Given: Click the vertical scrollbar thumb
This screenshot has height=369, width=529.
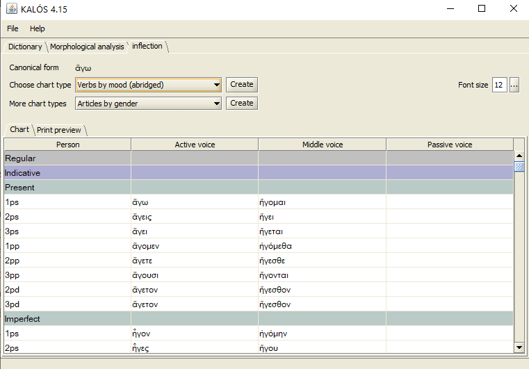Looking at the screenshot, I should click(519, 167).
